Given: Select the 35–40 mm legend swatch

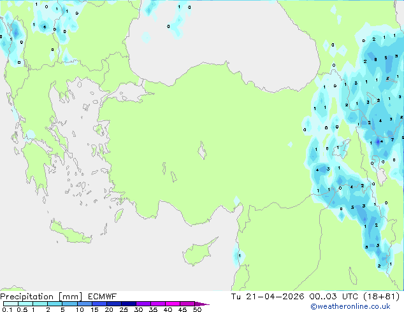Looking at the screenshot, I should (157, 304).
